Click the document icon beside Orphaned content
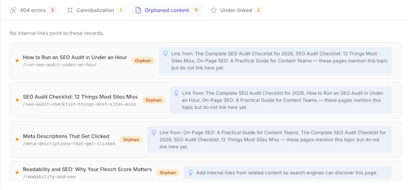 (x=138, y=10)
